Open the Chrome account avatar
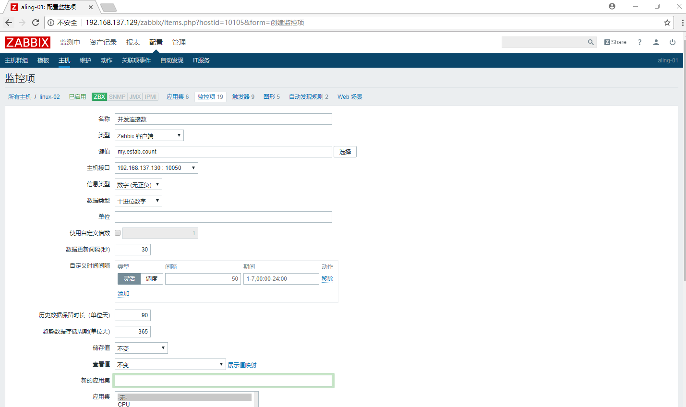This screenshot has width=686, height=407. coord(612,6)
